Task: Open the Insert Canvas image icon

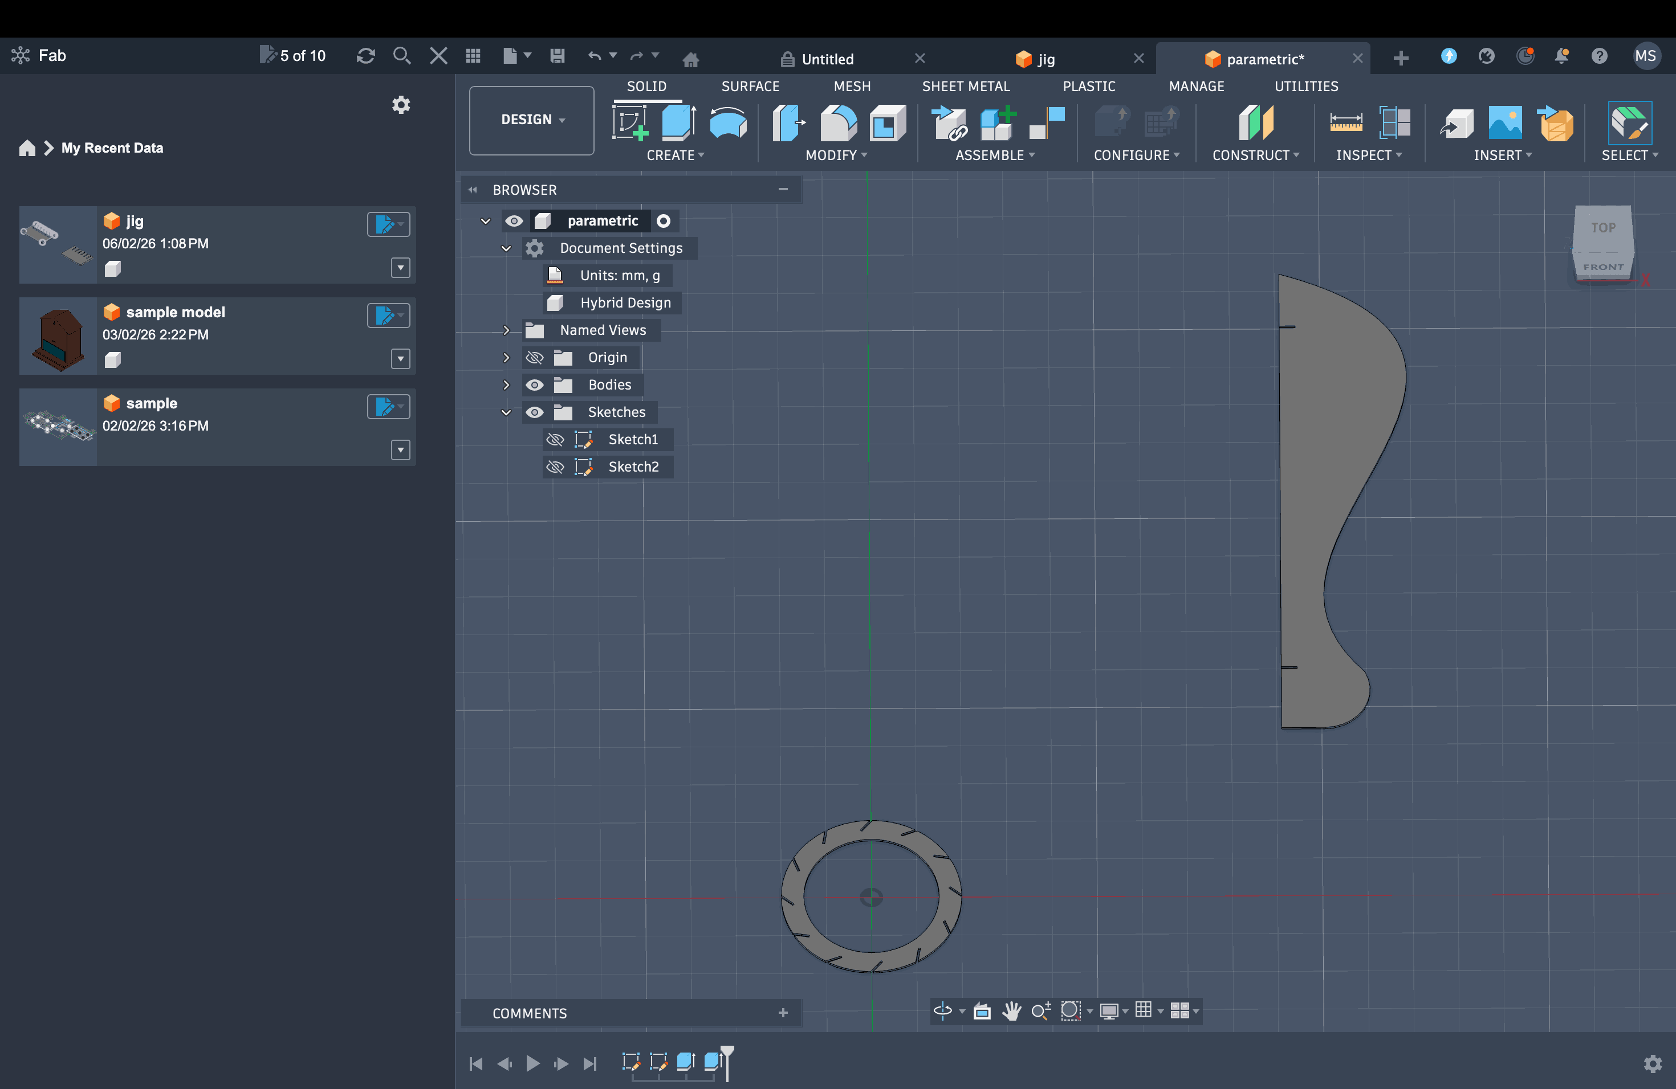Action: coord(1504,122)
